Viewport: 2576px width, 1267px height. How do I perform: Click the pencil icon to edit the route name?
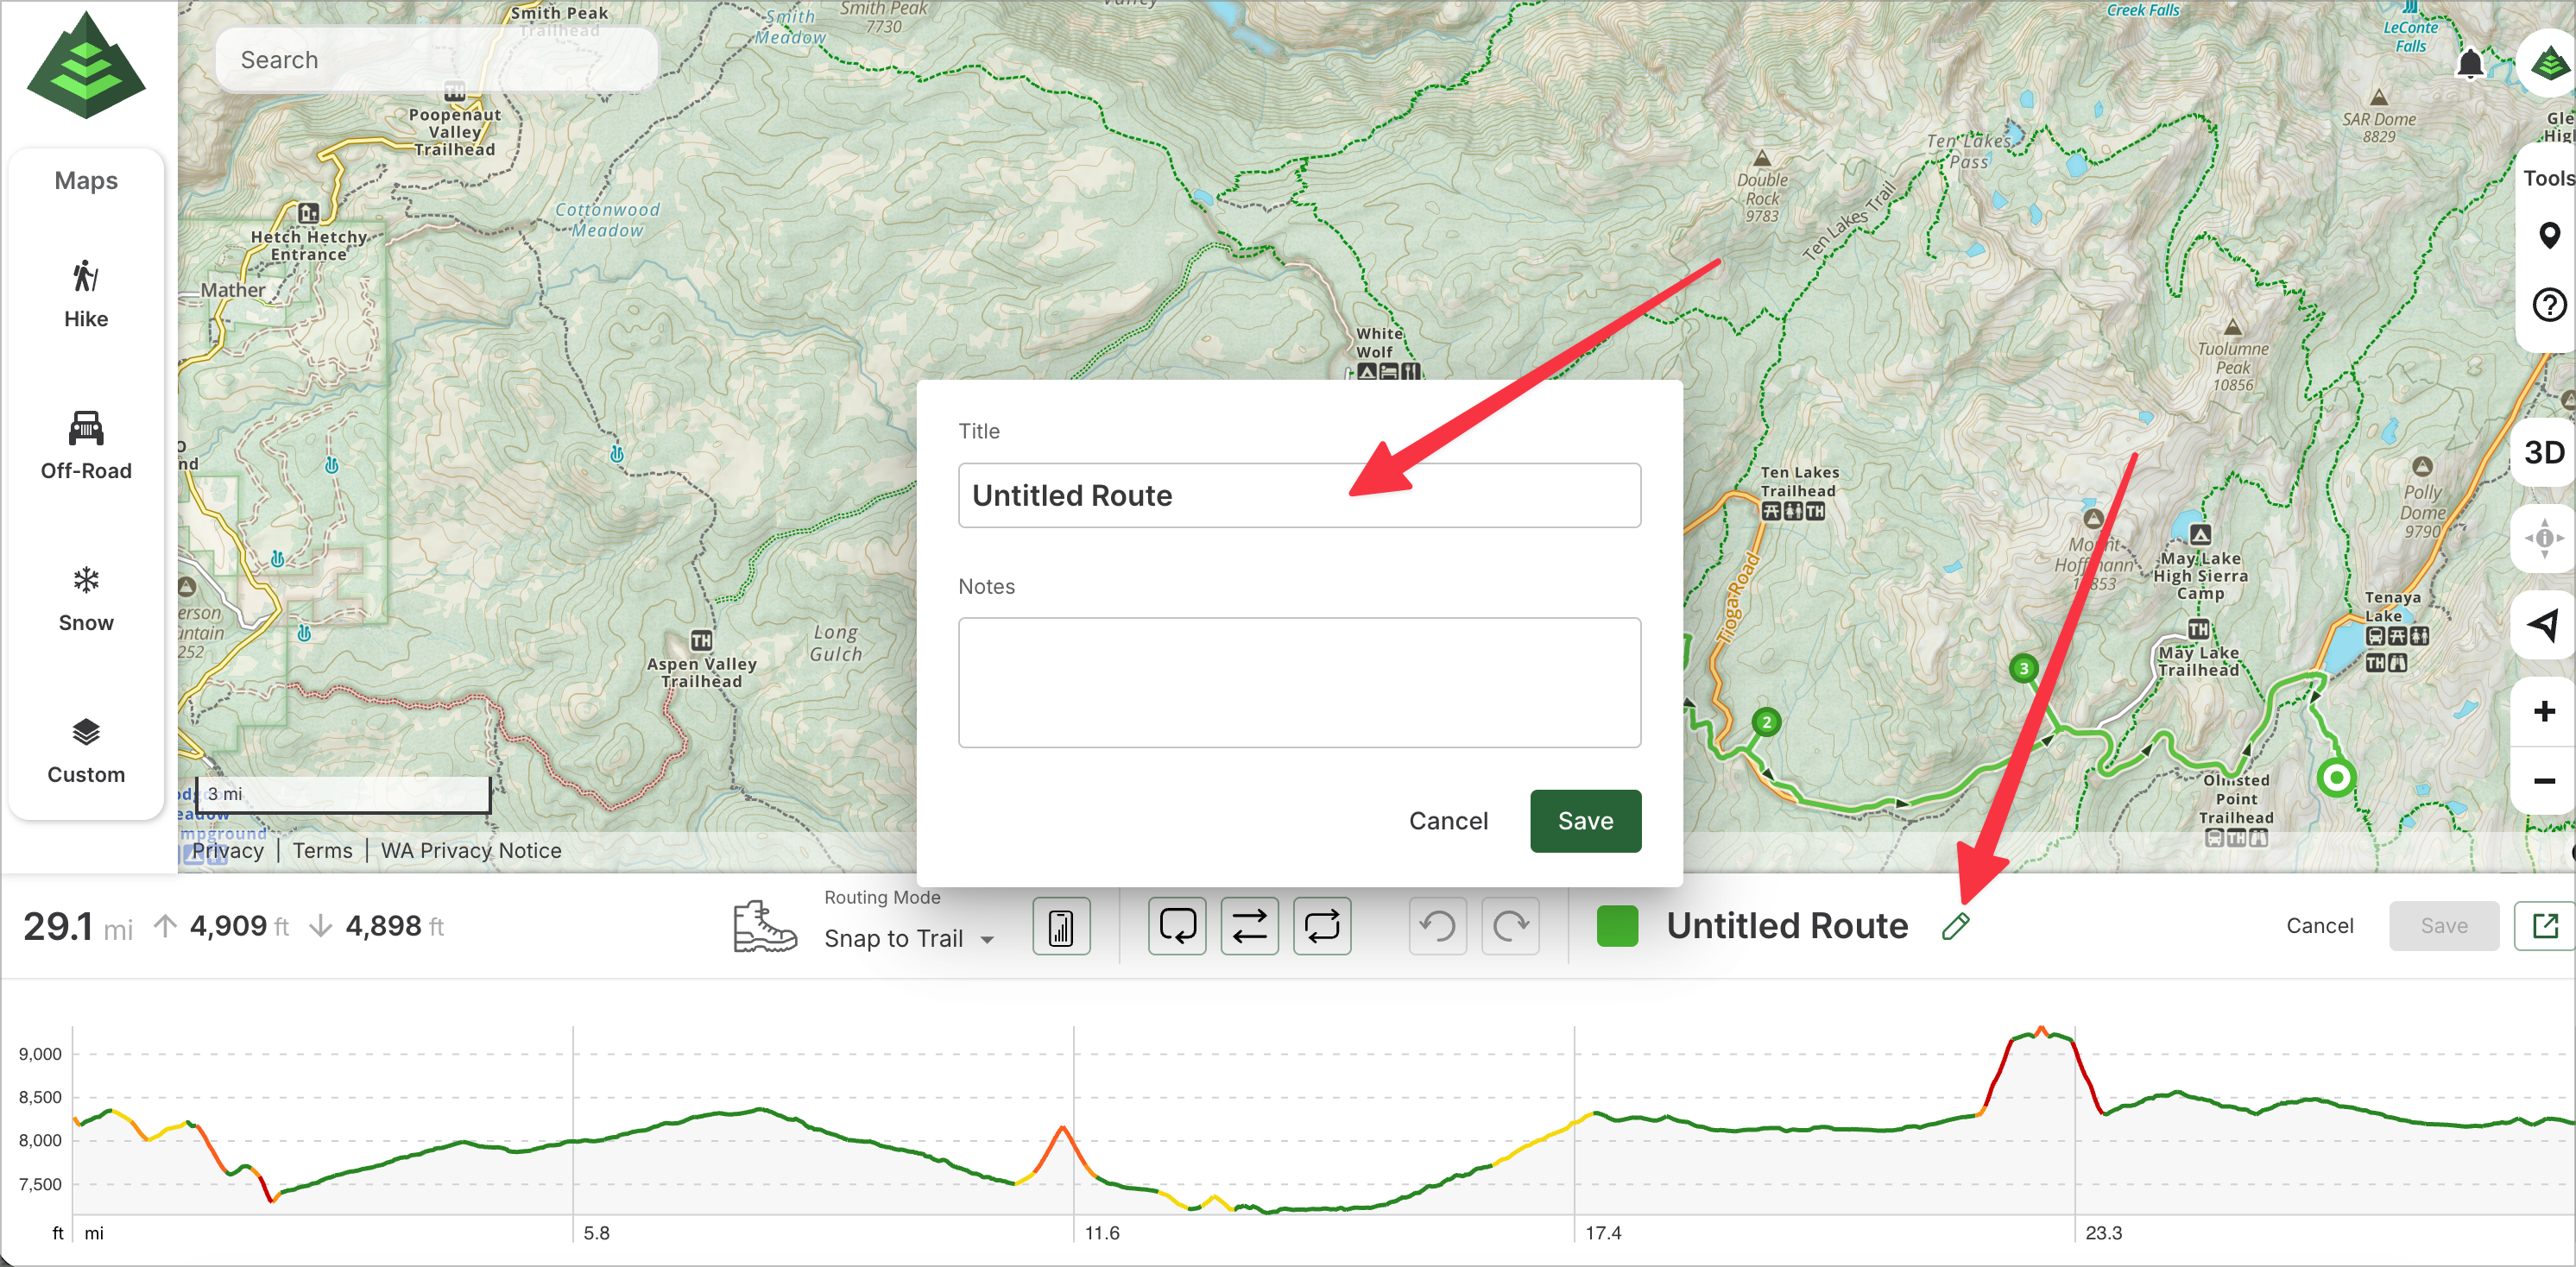[x=1955, y=926]
